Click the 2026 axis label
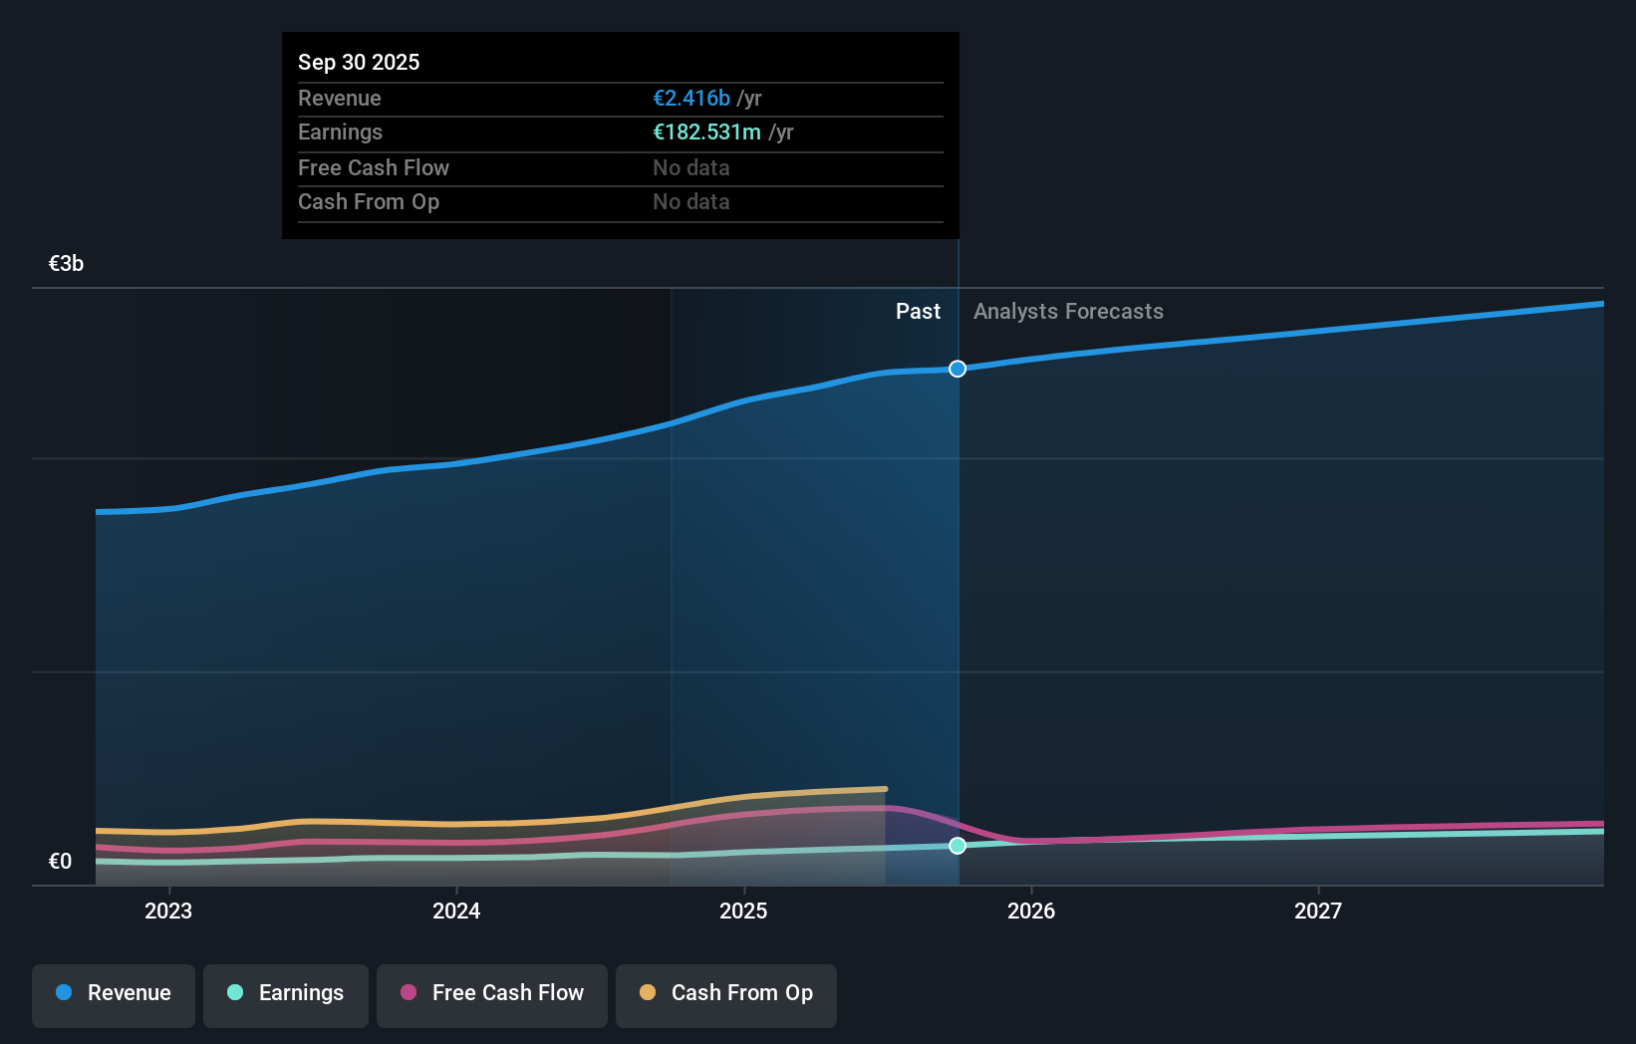The height and width of the screenshot is (1044, 1636). pyautogui.click(x=1033, y=911)
